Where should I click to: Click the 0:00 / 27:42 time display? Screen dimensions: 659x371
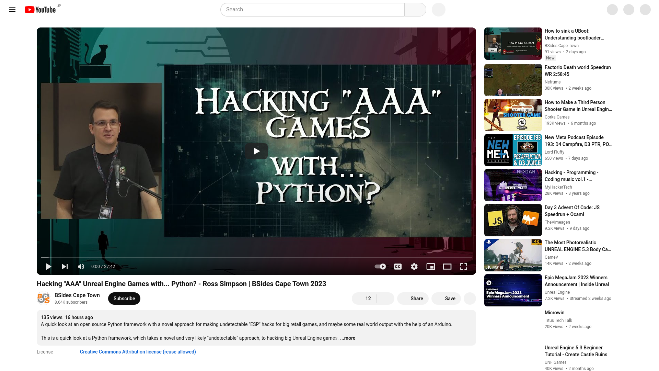point(103,267)
